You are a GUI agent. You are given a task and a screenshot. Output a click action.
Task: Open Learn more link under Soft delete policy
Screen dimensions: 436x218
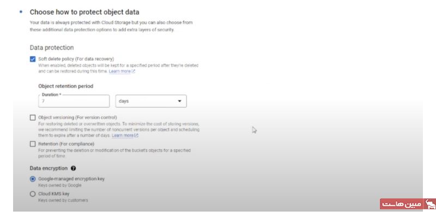[119, 71]
